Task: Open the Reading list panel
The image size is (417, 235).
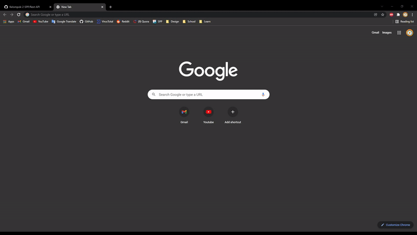Action: (x=404, y=21)
